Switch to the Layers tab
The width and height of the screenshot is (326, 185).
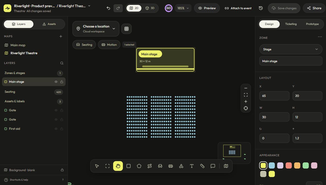point(19,24)
